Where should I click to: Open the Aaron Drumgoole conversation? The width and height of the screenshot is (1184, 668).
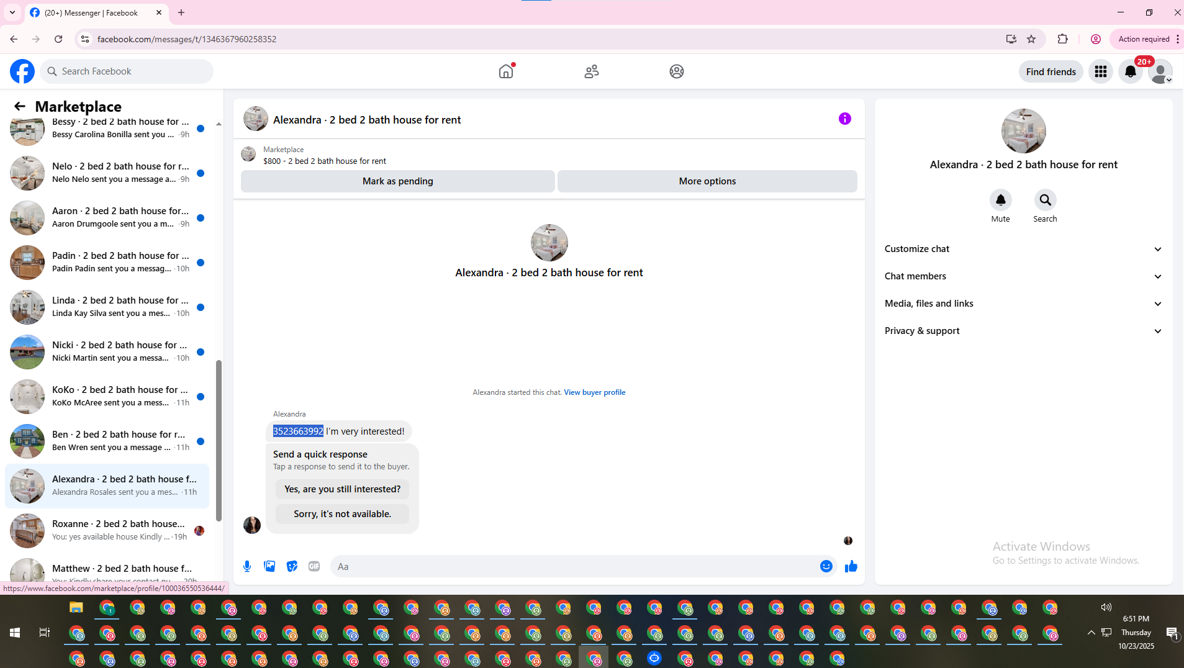[x=107, y=218]
